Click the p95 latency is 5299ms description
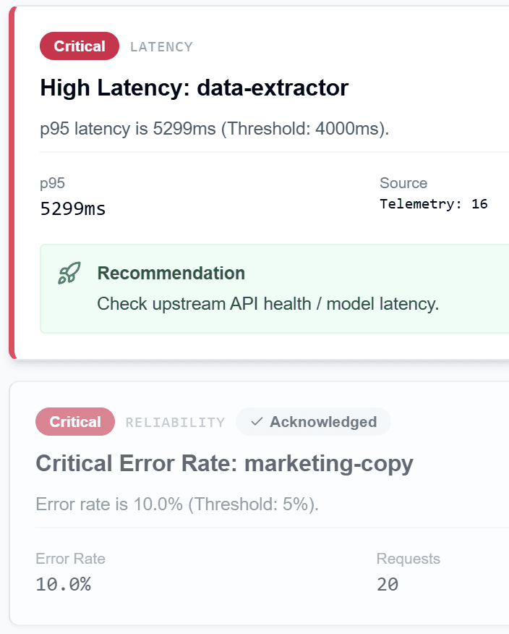 [215, 129]
